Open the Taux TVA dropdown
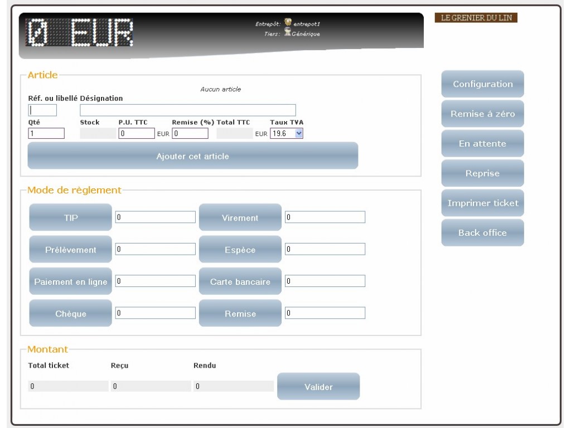571x428 pixels. (x=286, y=133)
